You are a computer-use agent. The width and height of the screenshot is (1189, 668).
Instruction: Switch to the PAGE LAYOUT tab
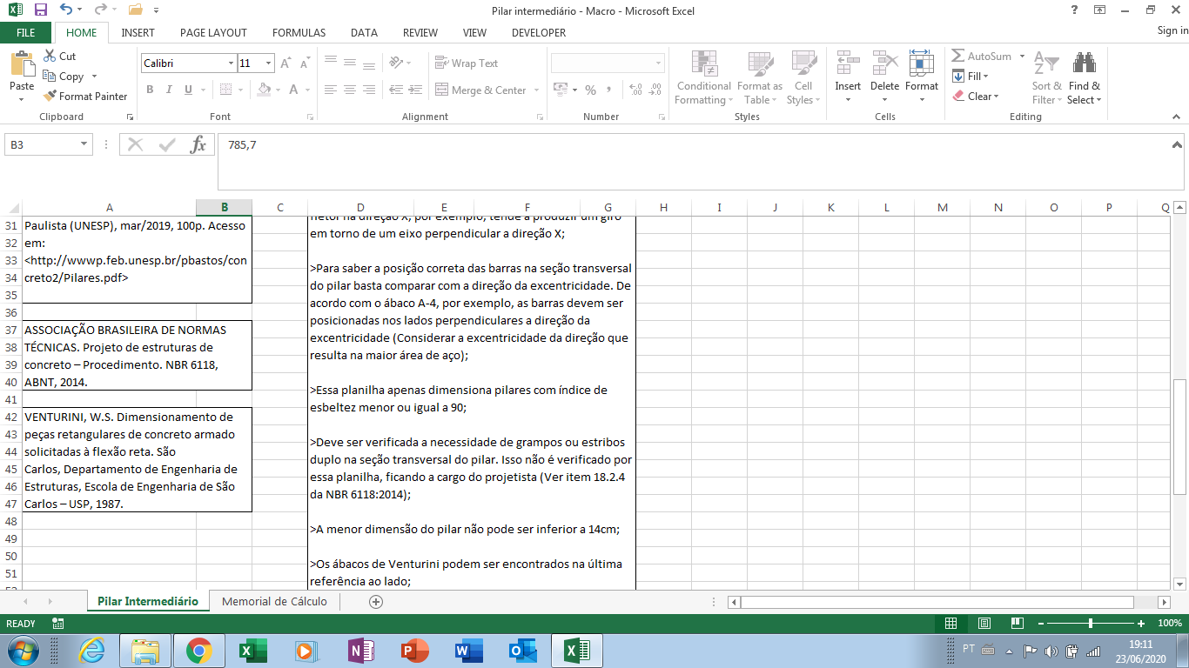pos(213,33)
